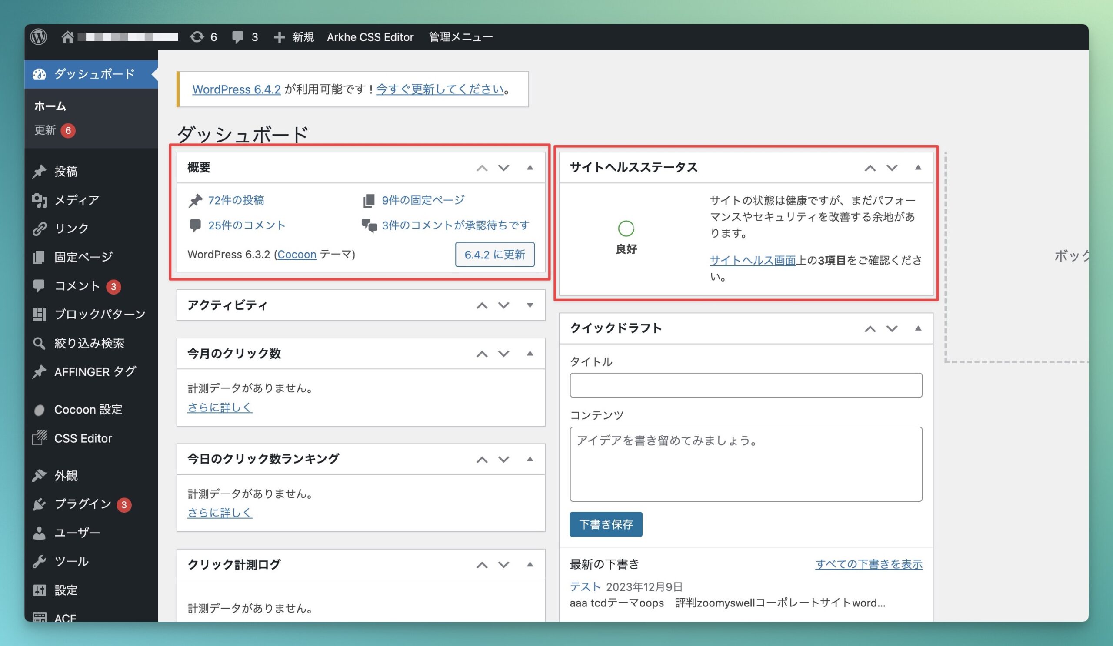
Task: Open テスト draft link
Action: [585, 587]
